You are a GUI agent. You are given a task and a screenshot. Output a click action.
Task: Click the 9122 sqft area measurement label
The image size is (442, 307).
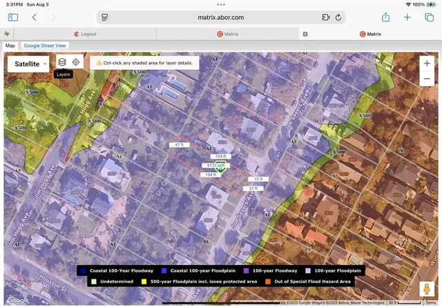tap(216, 166)
